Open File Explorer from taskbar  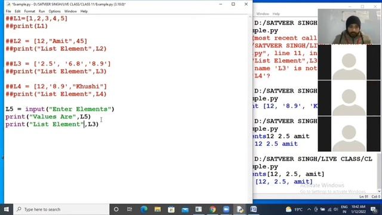158,210
